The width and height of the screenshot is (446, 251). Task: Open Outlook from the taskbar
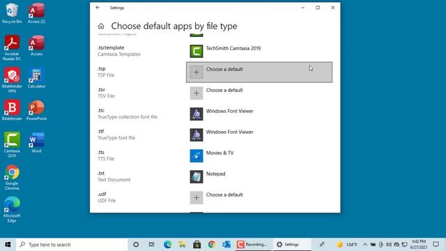226,245
